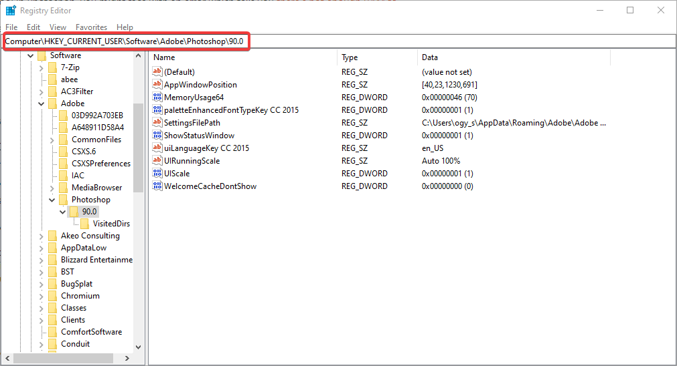Select the ComfortSoftware key
The image size is (677, 366).
point(91,332)
